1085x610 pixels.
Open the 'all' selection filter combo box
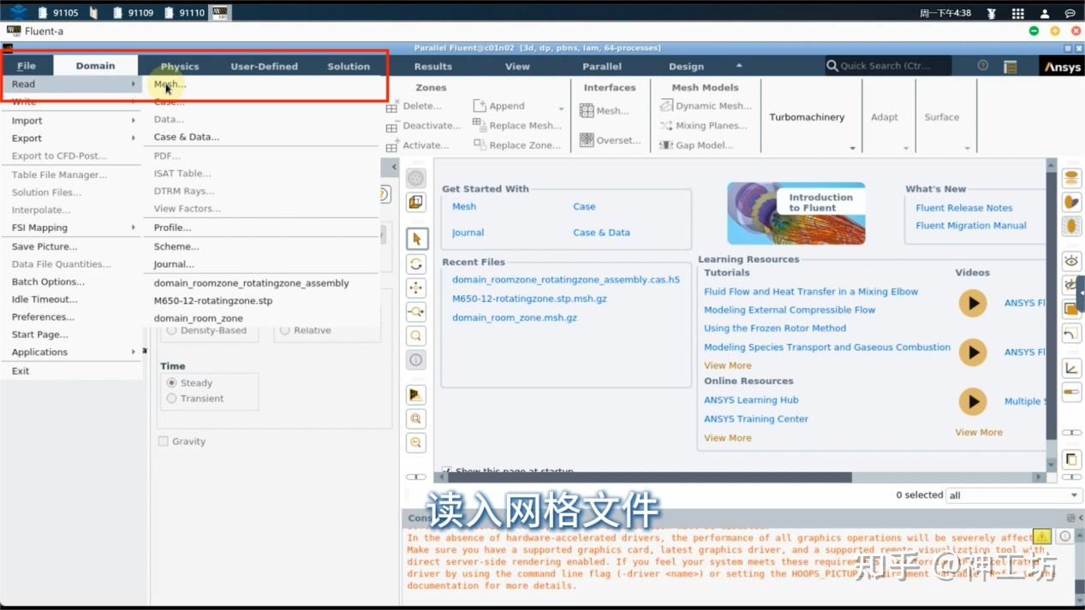coord(1014,495)
